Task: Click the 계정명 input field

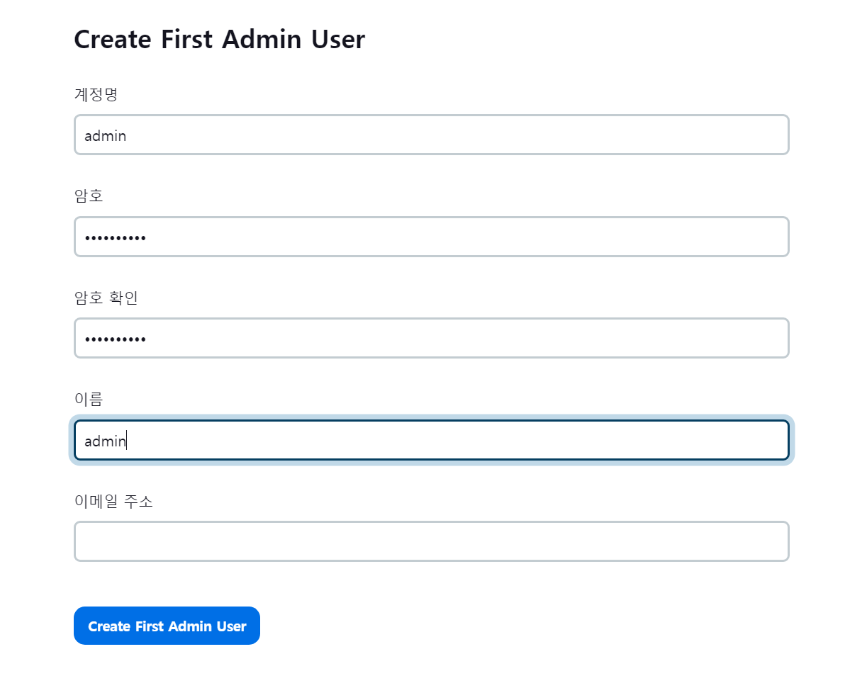Action: tap(431, 135)
